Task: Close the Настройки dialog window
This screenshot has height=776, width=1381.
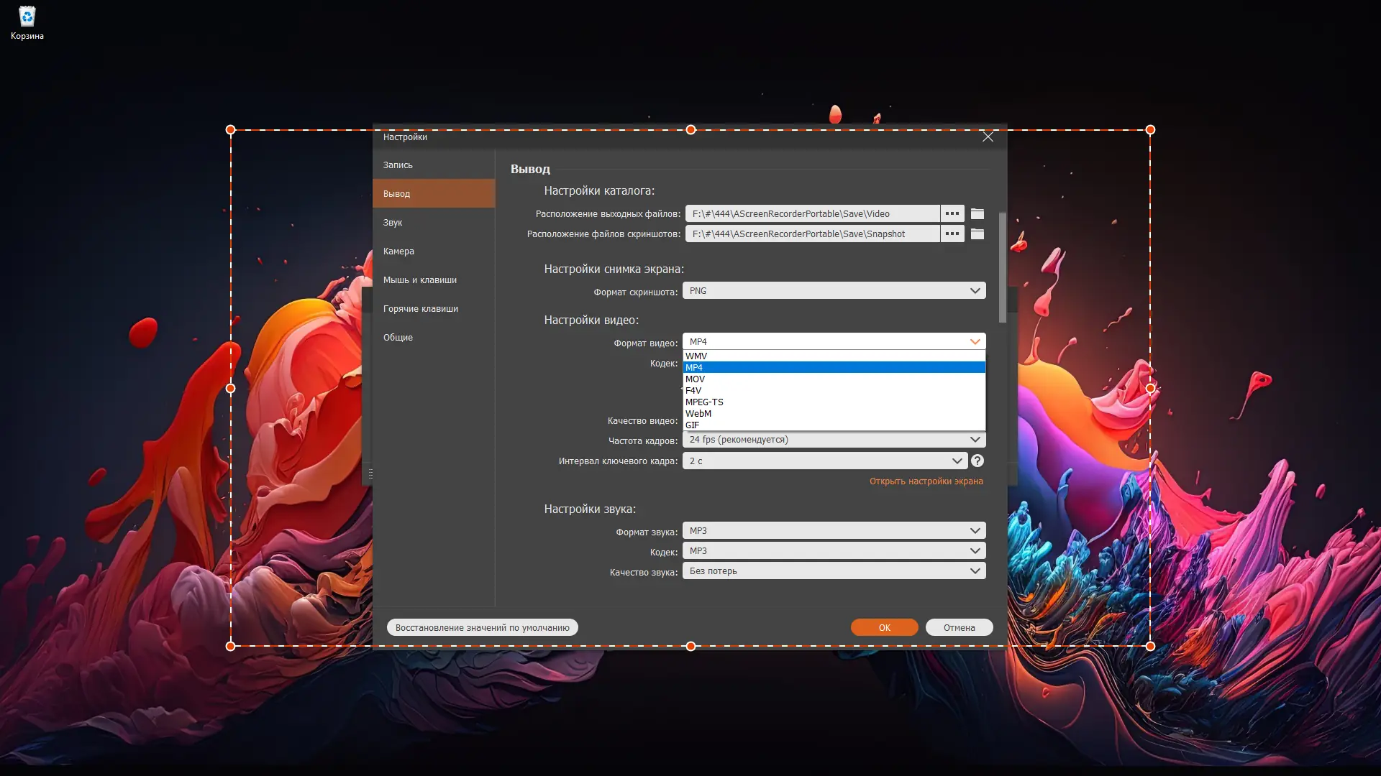Action: pyautogui.click(x=988, y=137)
